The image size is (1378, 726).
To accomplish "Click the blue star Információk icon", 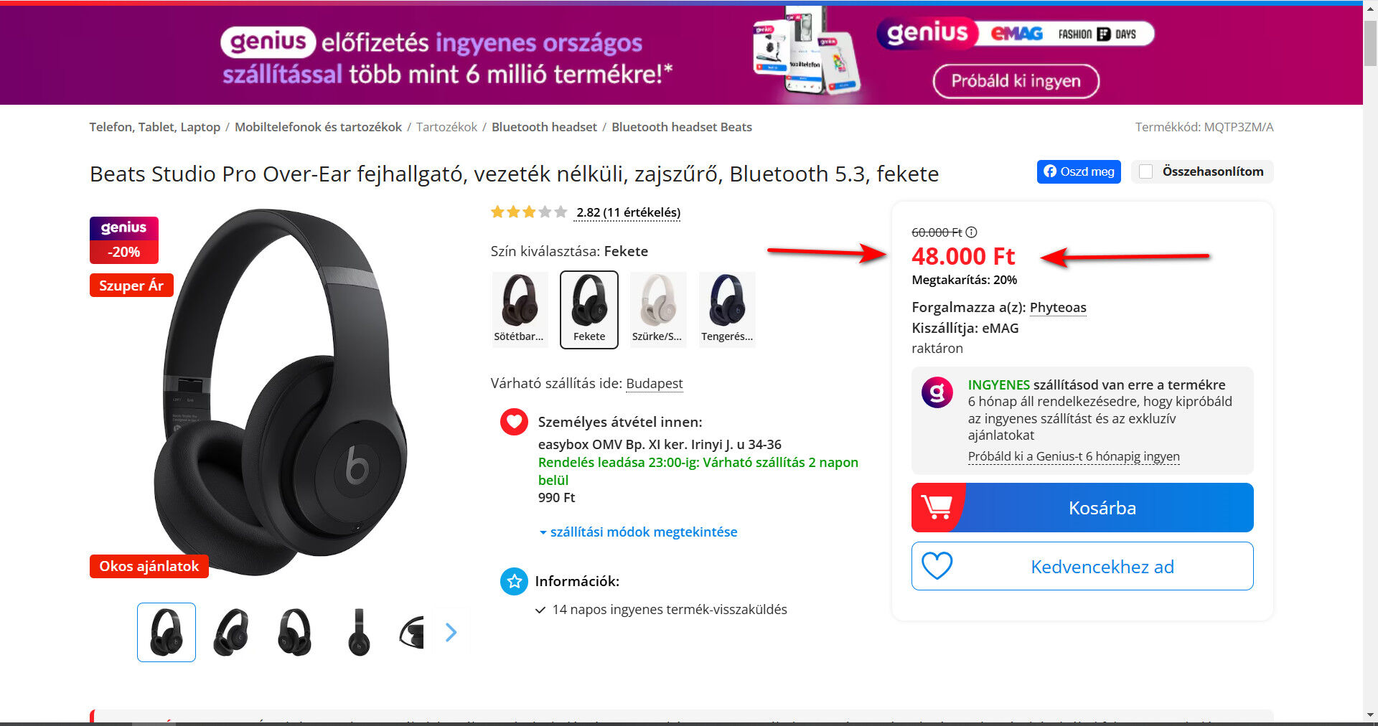I will point(514,581).
